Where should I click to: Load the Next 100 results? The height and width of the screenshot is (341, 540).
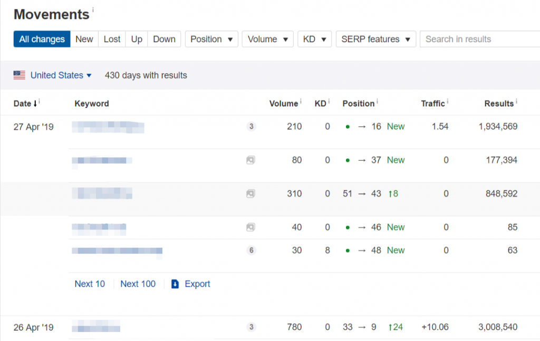click(138, 284)
